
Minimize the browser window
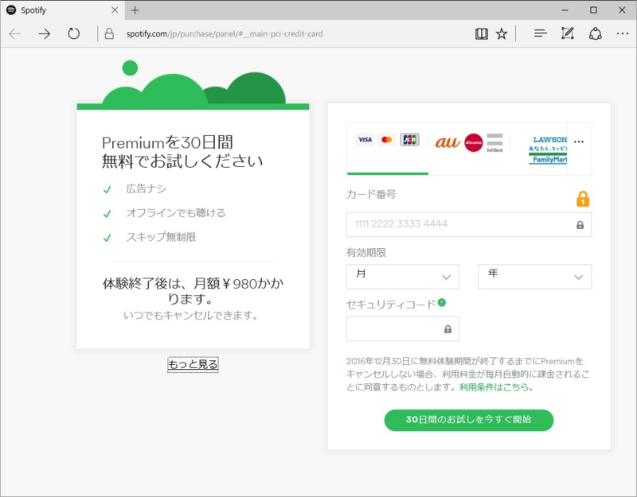pos(565,10)
